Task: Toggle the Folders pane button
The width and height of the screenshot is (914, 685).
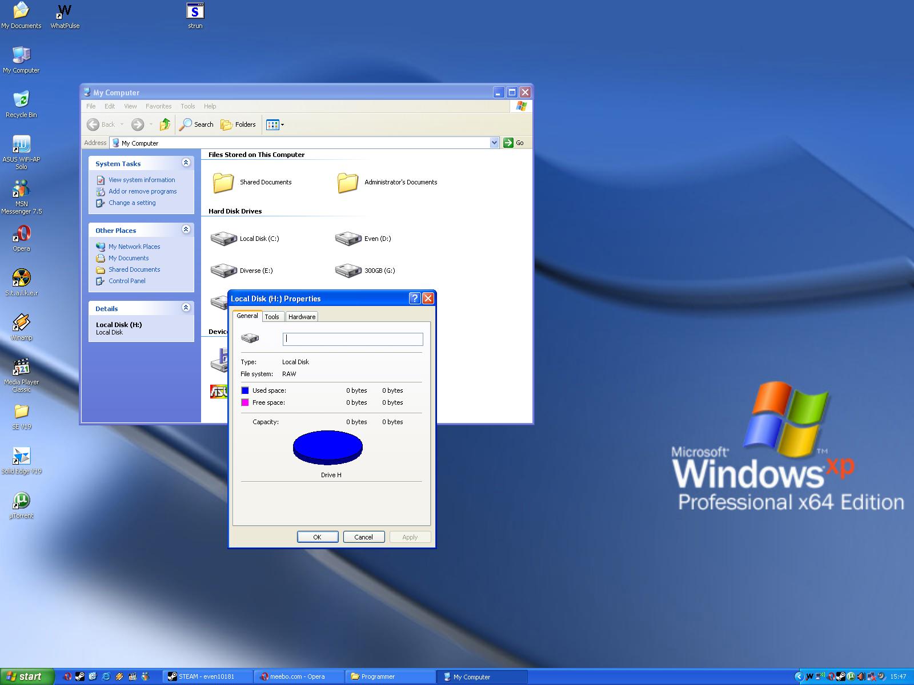Action: coord(238,124)
